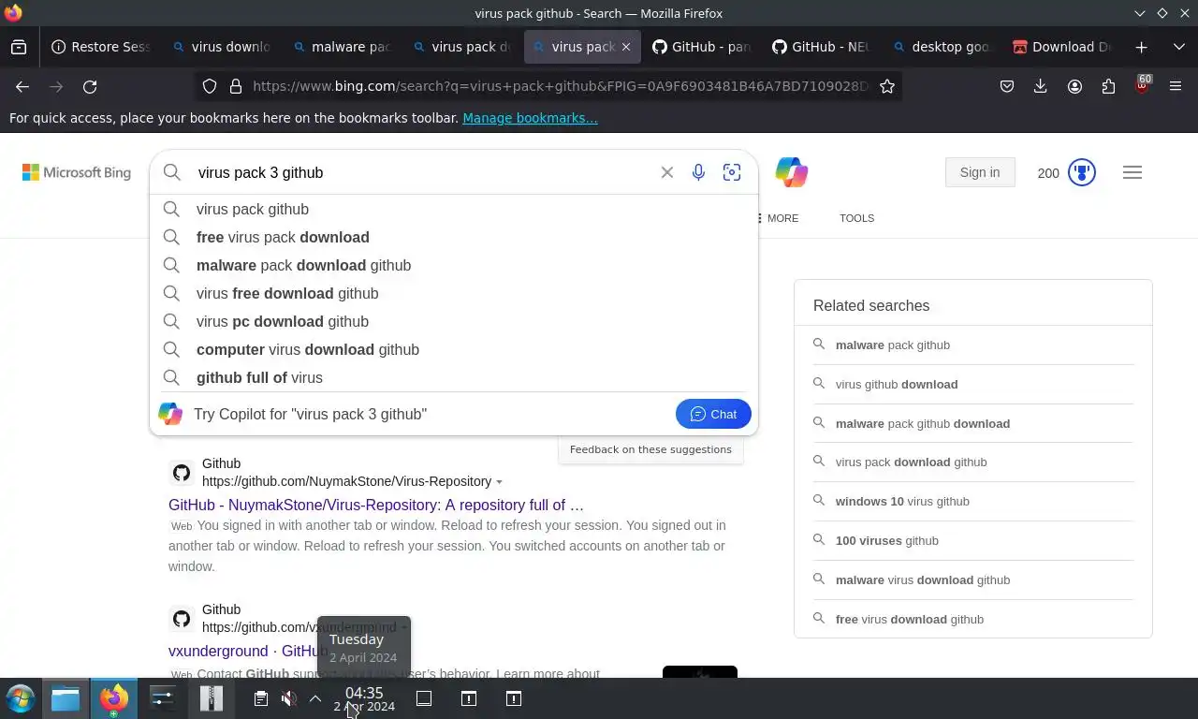Viewport: 1198px width, 719px height.
Task: Open 'Feedback on these suggestions' link
Action: 650,449
